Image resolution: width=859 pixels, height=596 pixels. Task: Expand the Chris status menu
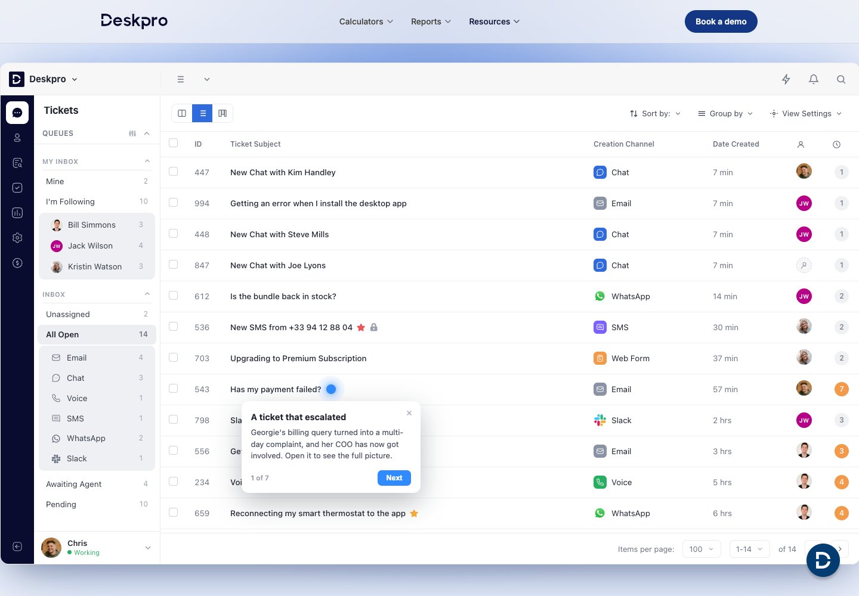(x=148, y=548)
